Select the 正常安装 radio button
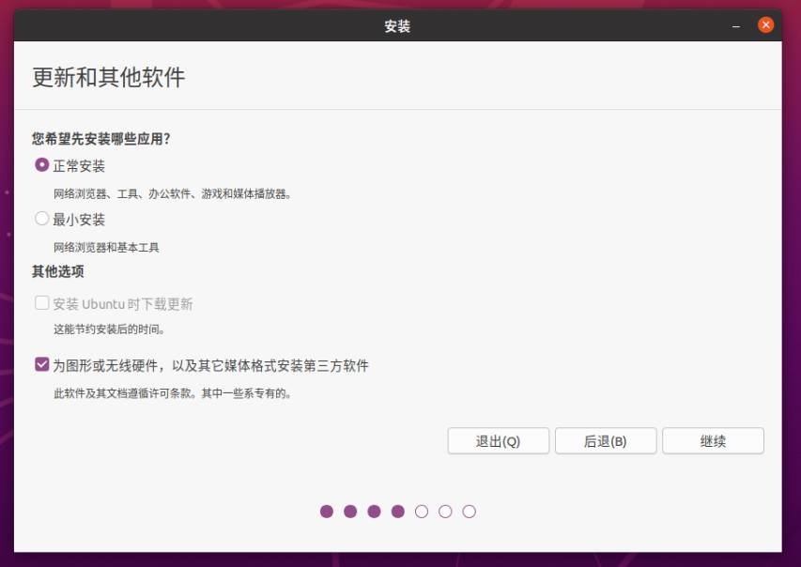This screenshot has height=567, width=801. (42, 165)
